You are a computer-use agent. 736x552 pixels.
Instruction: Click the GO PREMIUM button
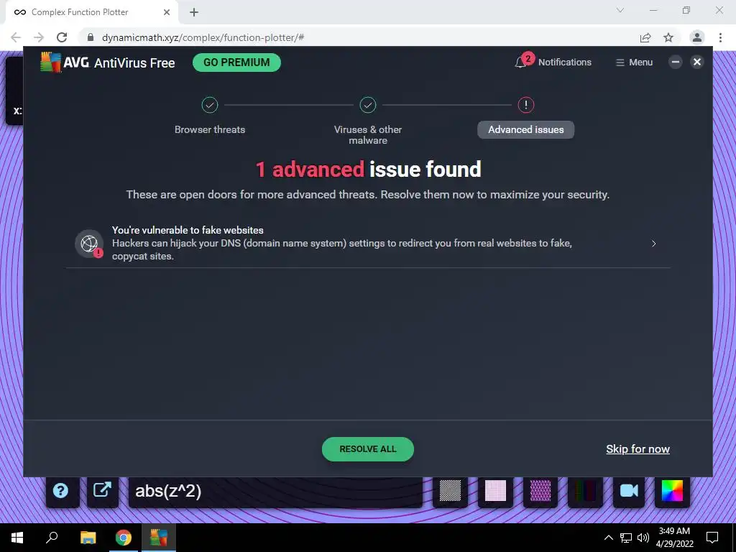[236, 63]
